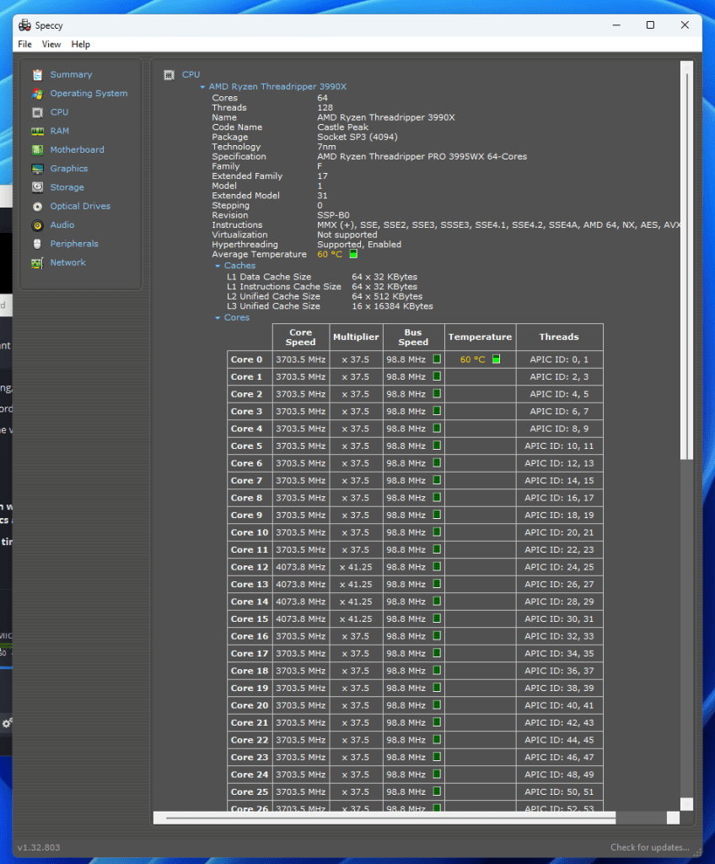This screenshot has width=715, height=864.
Task: Click green temperature indicator beside Average Temperature
Action: [x=353, y=254]
